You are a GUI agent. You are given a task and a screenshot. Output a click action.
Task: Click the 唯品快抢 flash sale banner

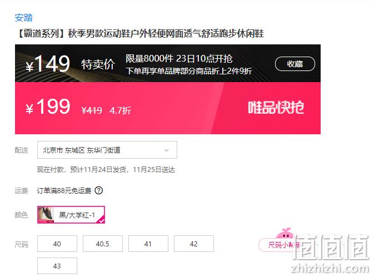coord(276,108)
